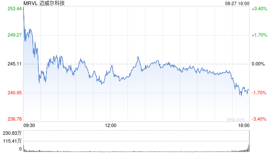
Task: Click the opening price peak on the chart line
Action: 23,8
